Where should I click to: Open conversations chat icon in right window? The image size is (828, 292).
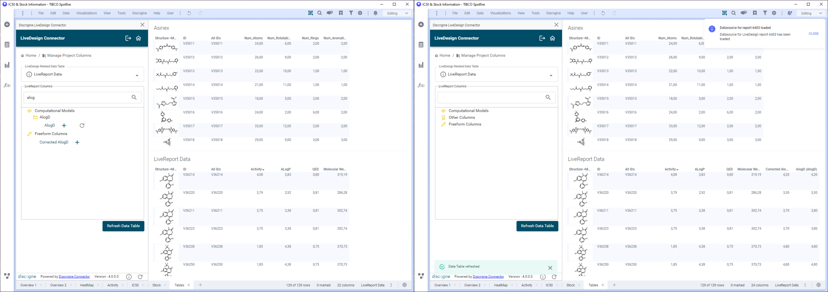[744, 13]
